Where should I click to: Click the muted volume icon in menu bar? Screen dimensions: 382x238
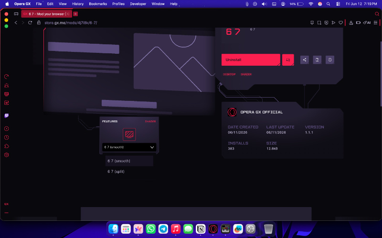[265, 4]
